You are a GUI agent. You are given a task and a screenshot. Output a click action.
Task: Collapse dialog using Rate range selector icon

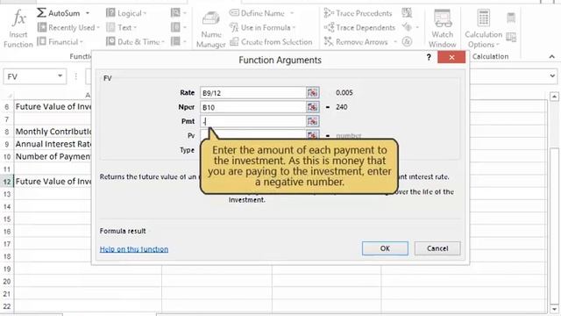tap(312, 93)
